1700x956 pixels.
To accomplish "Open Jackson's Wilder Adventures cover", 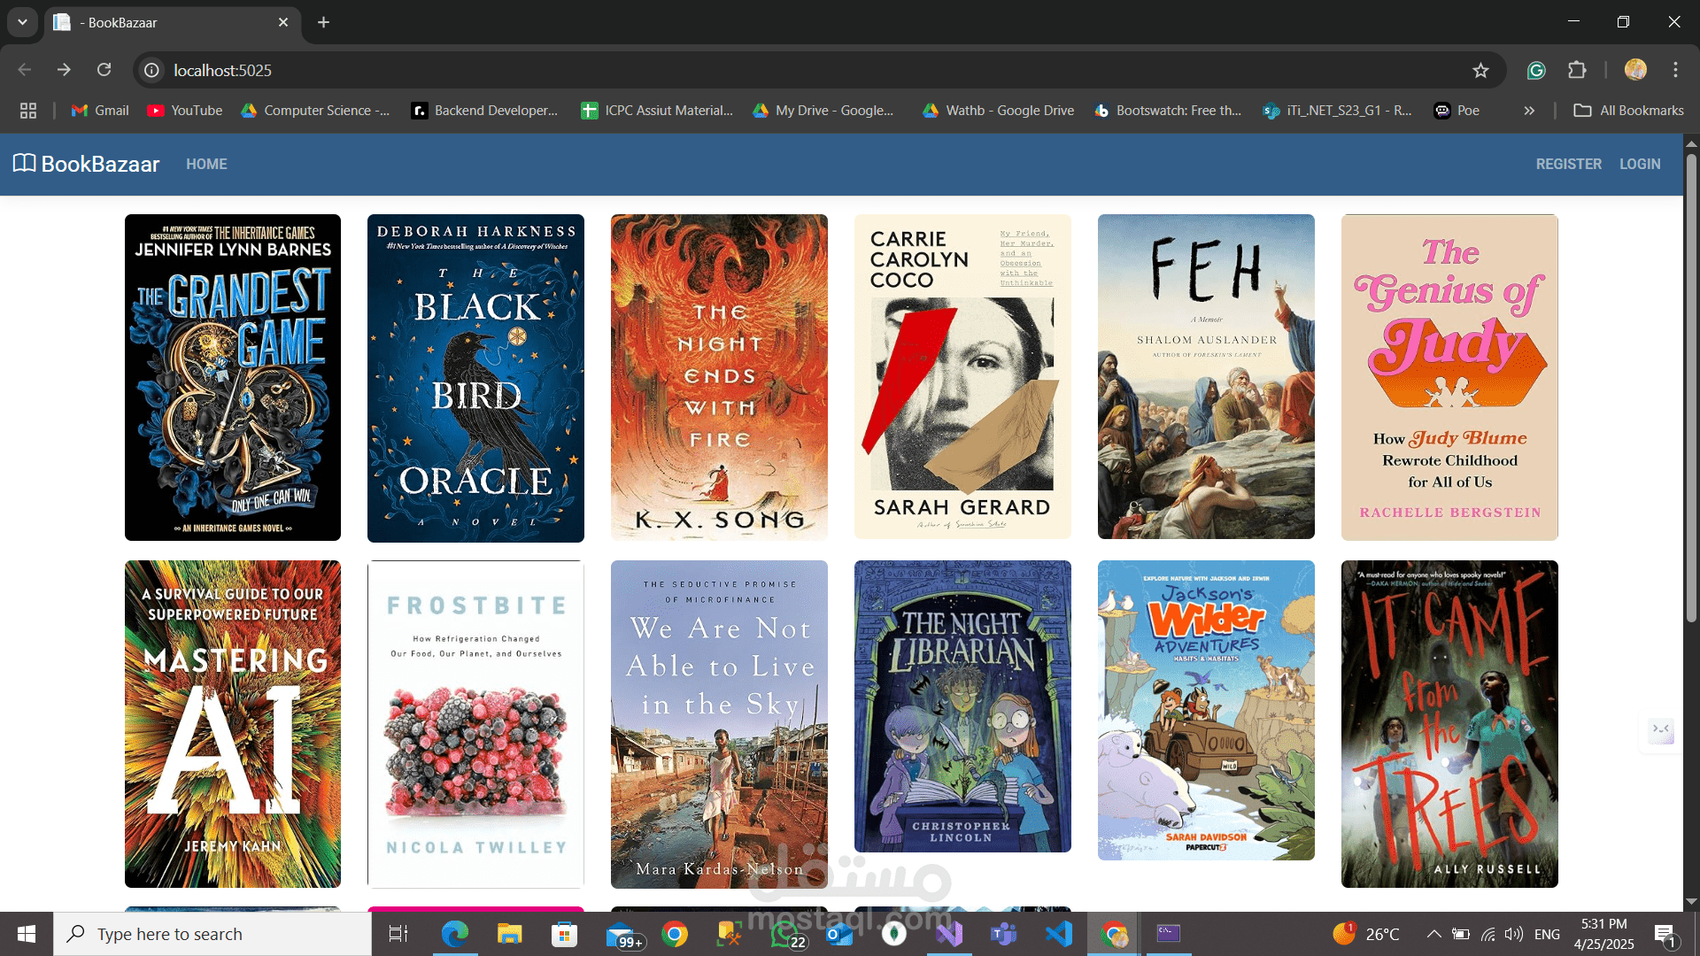I will (1206, 710).
